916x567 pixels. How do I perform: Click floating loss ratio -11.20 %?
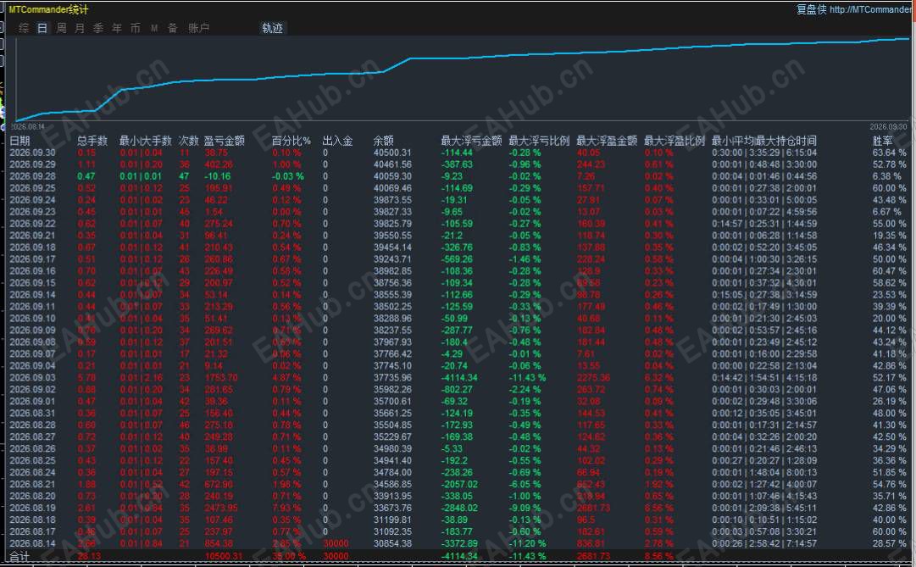point(527,543)
